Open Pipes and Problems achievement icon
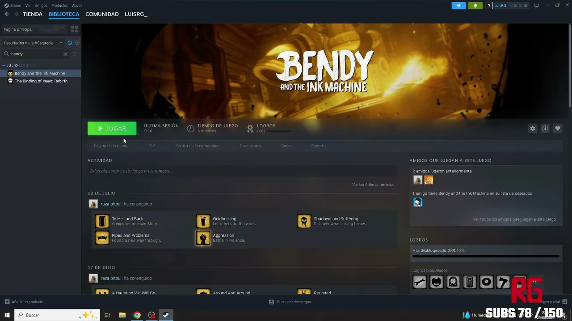The image size is (572, 321). click(x=102, y=238)
